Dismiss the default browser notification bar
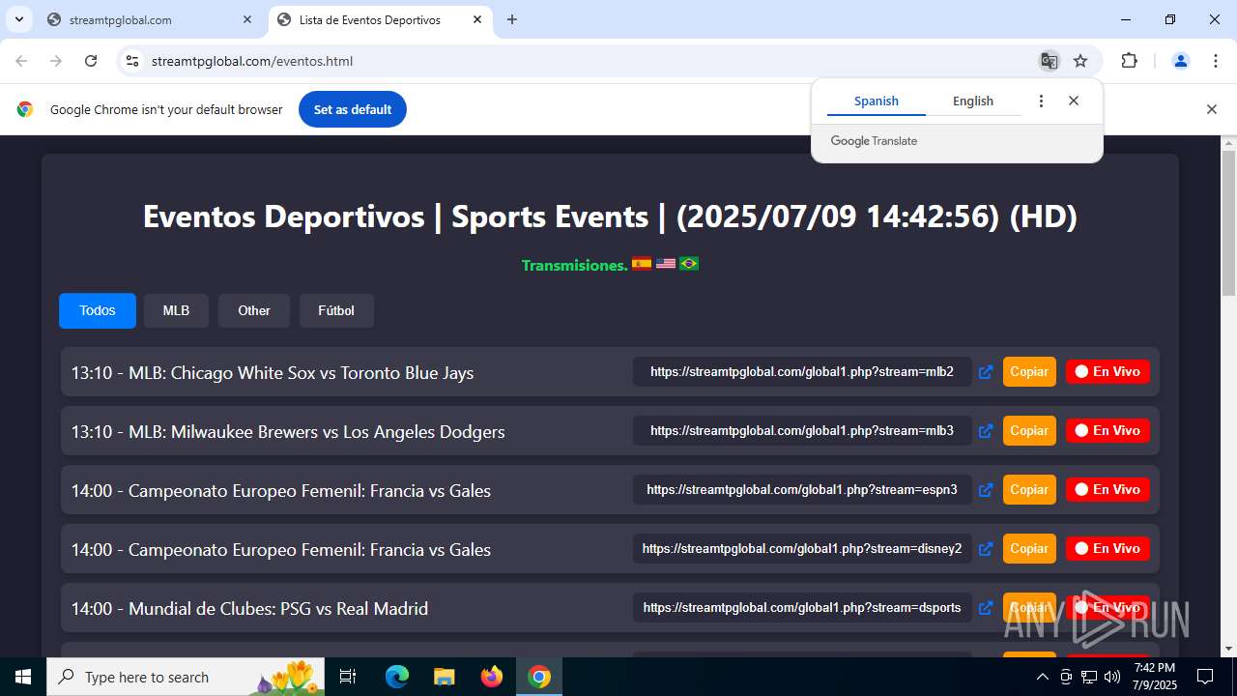Screen dimensions: 1237x696 point(1212,109)
